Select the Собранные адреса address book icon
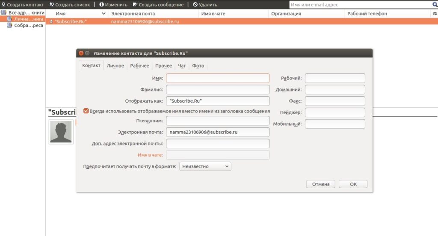Viewport: 438px width, 236px height. coord(9,25)
